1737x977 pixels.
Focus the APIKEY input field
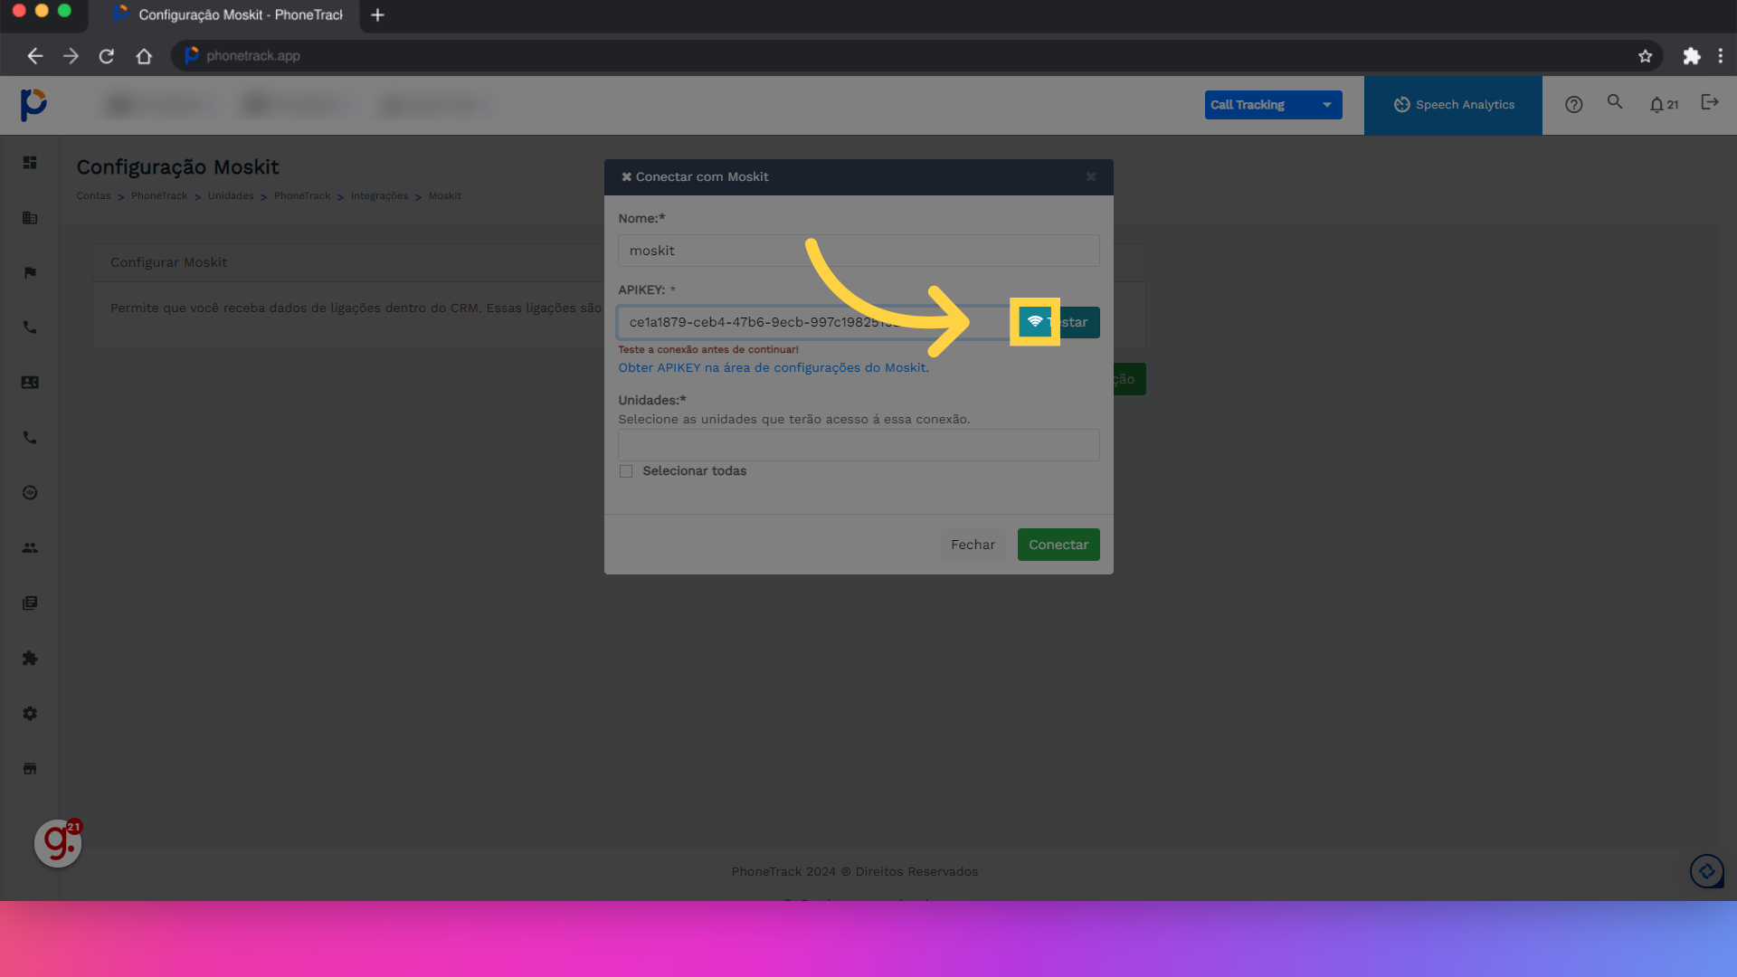818,322
